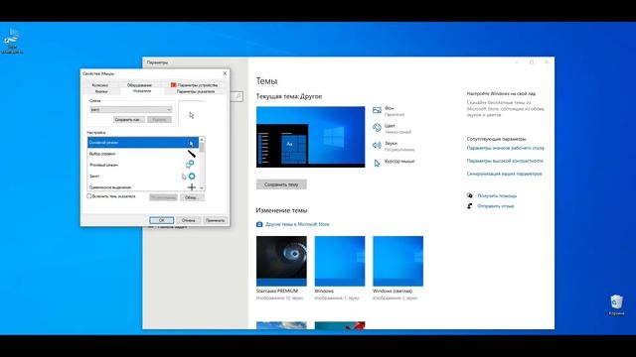
Task: Click the black diagonal help-select cursor icon
Action: tap(192, 154)
